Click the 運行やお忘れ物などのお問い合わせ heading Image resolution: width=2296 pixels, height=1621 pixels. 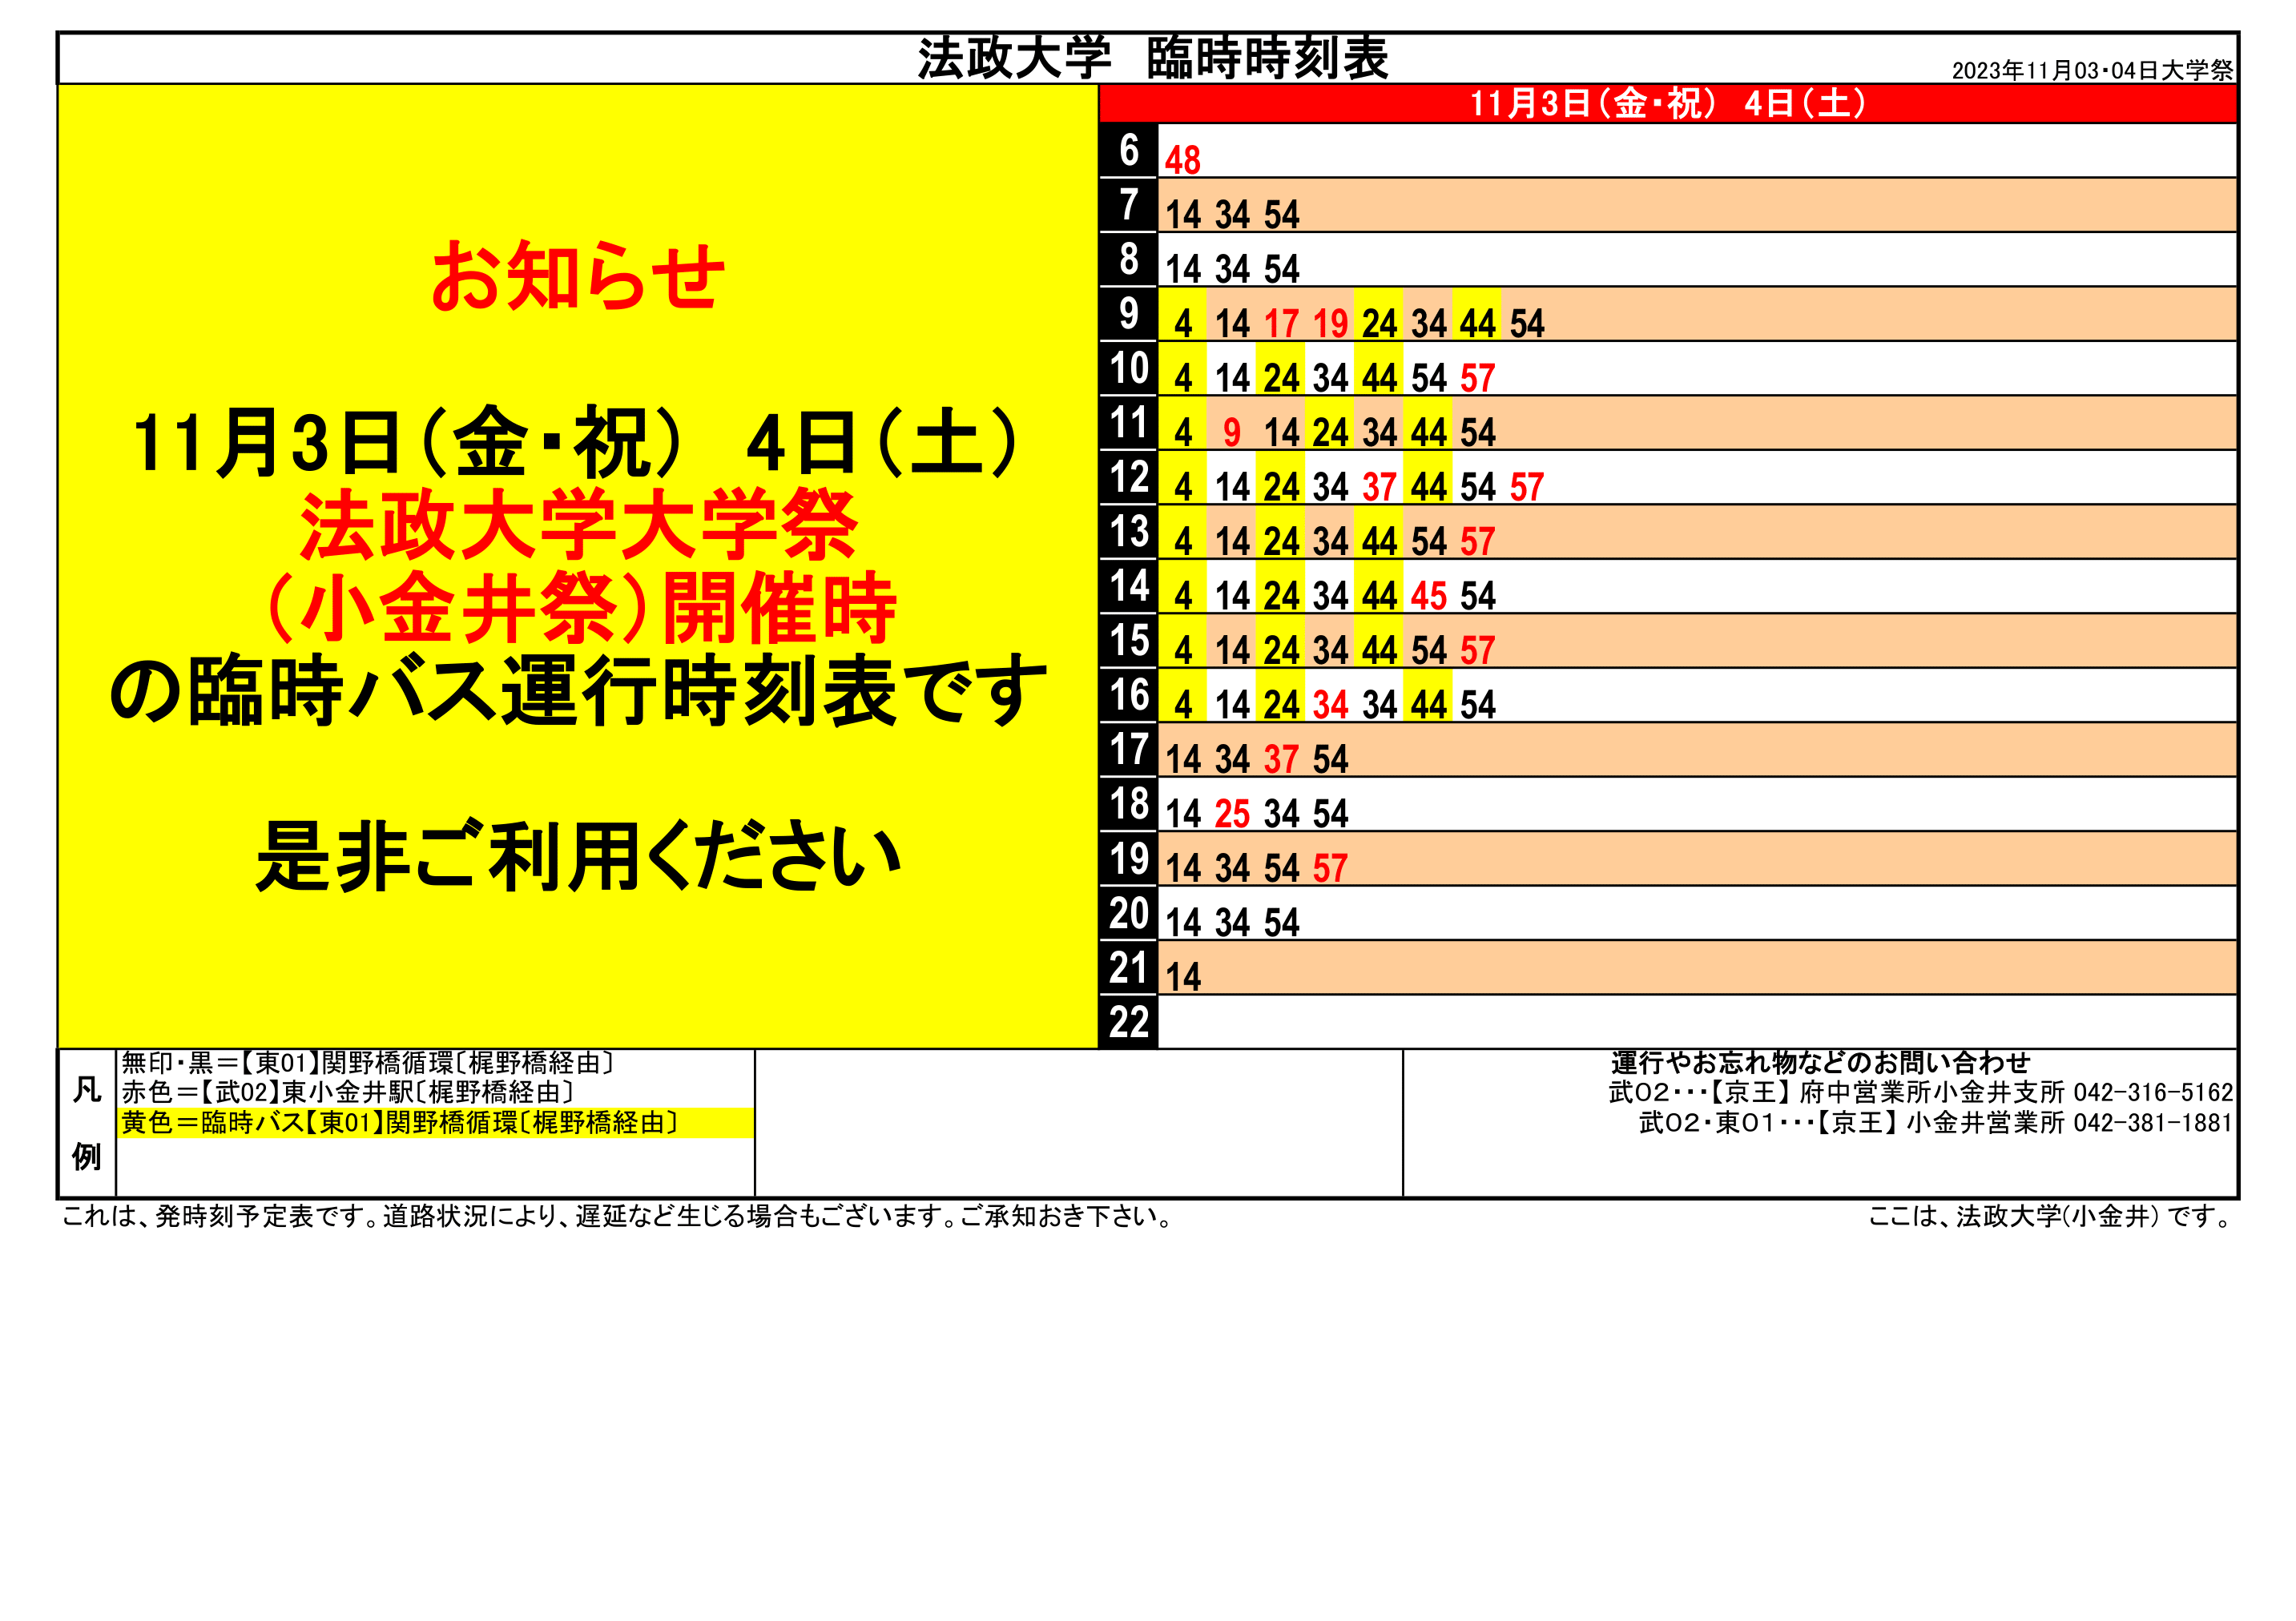click(1819, 1062)
